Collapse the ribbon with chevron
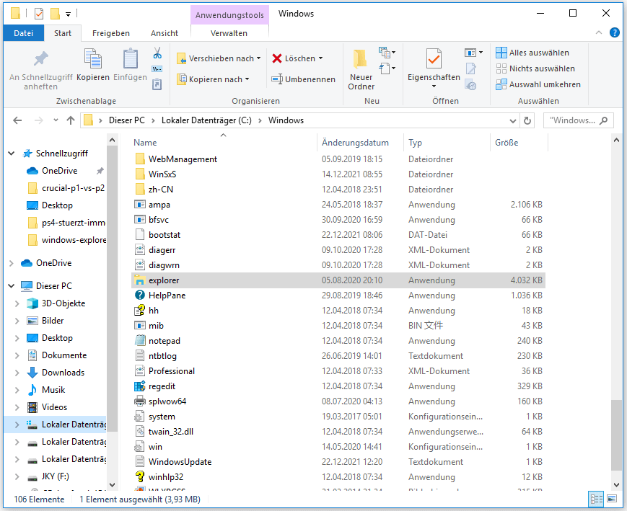 [599, 32]
